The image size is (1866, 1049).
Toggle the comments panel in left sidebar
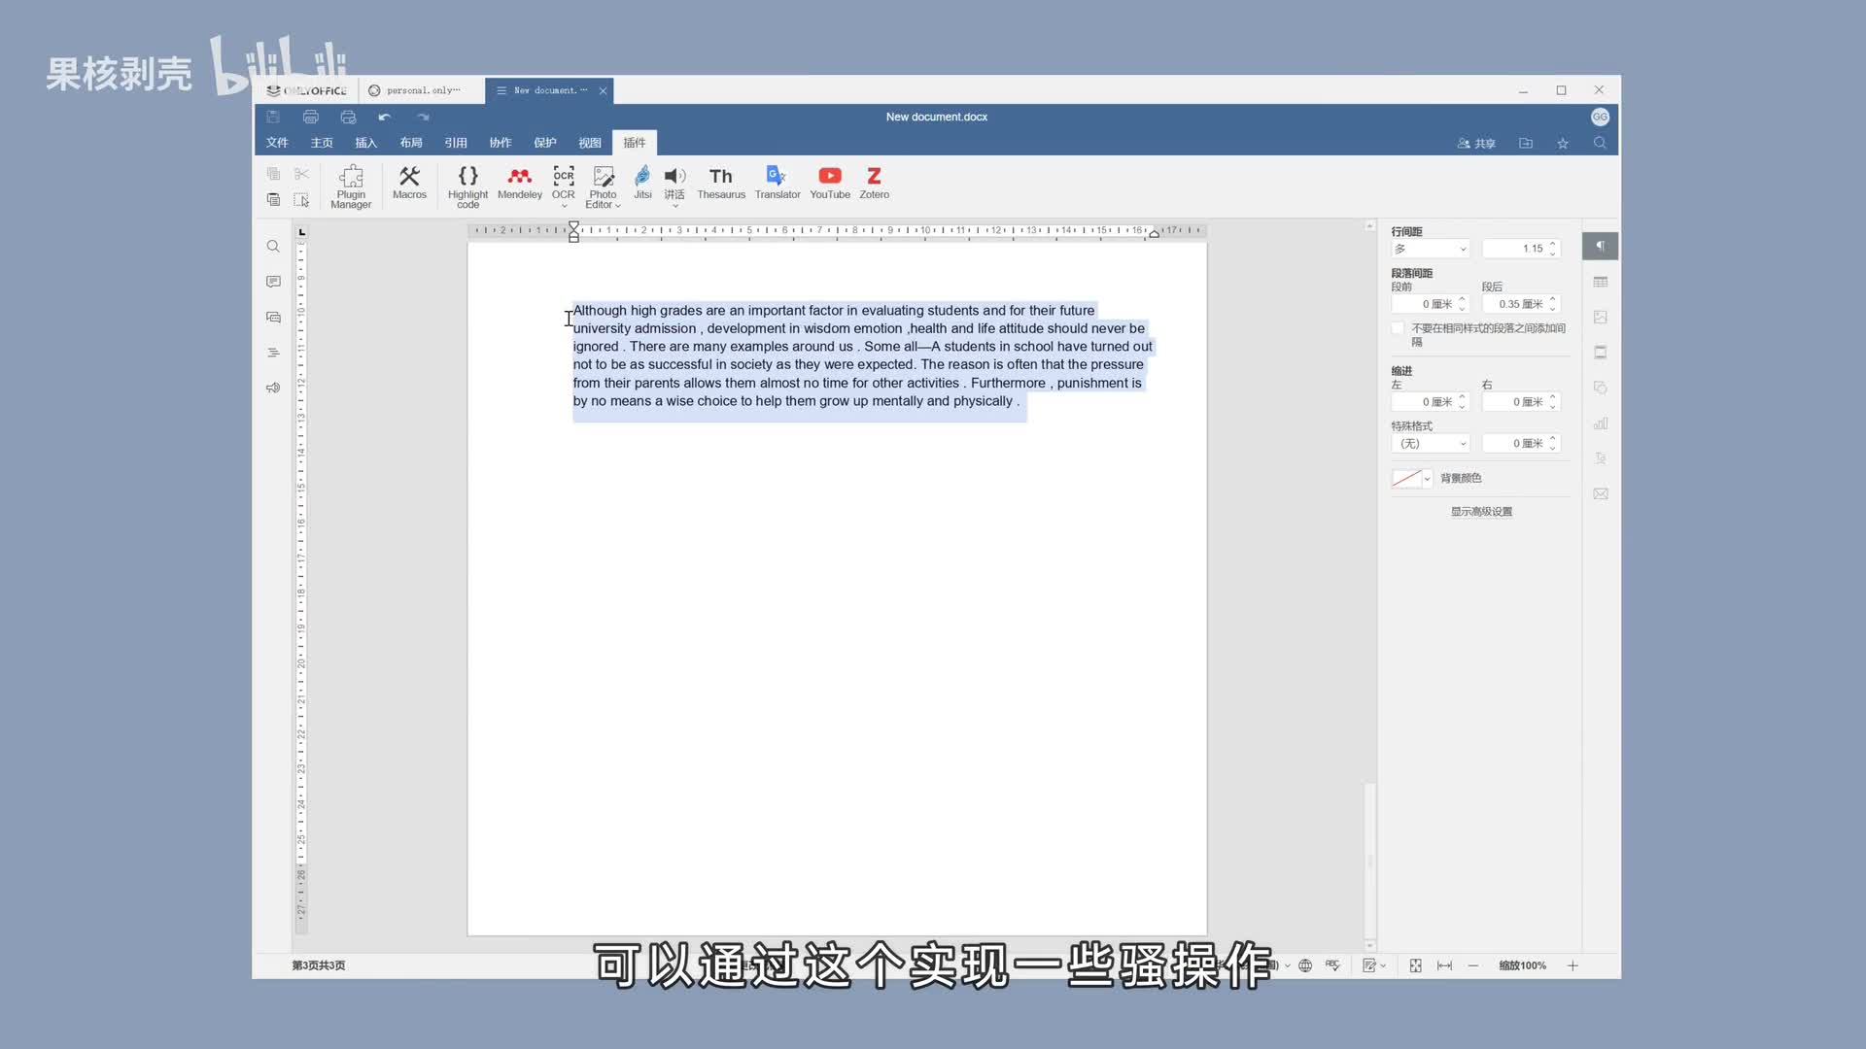coord(273,282)
